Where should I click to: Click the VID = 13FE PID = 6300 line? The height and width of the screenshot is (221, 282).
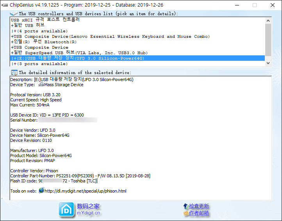[47, 115]
